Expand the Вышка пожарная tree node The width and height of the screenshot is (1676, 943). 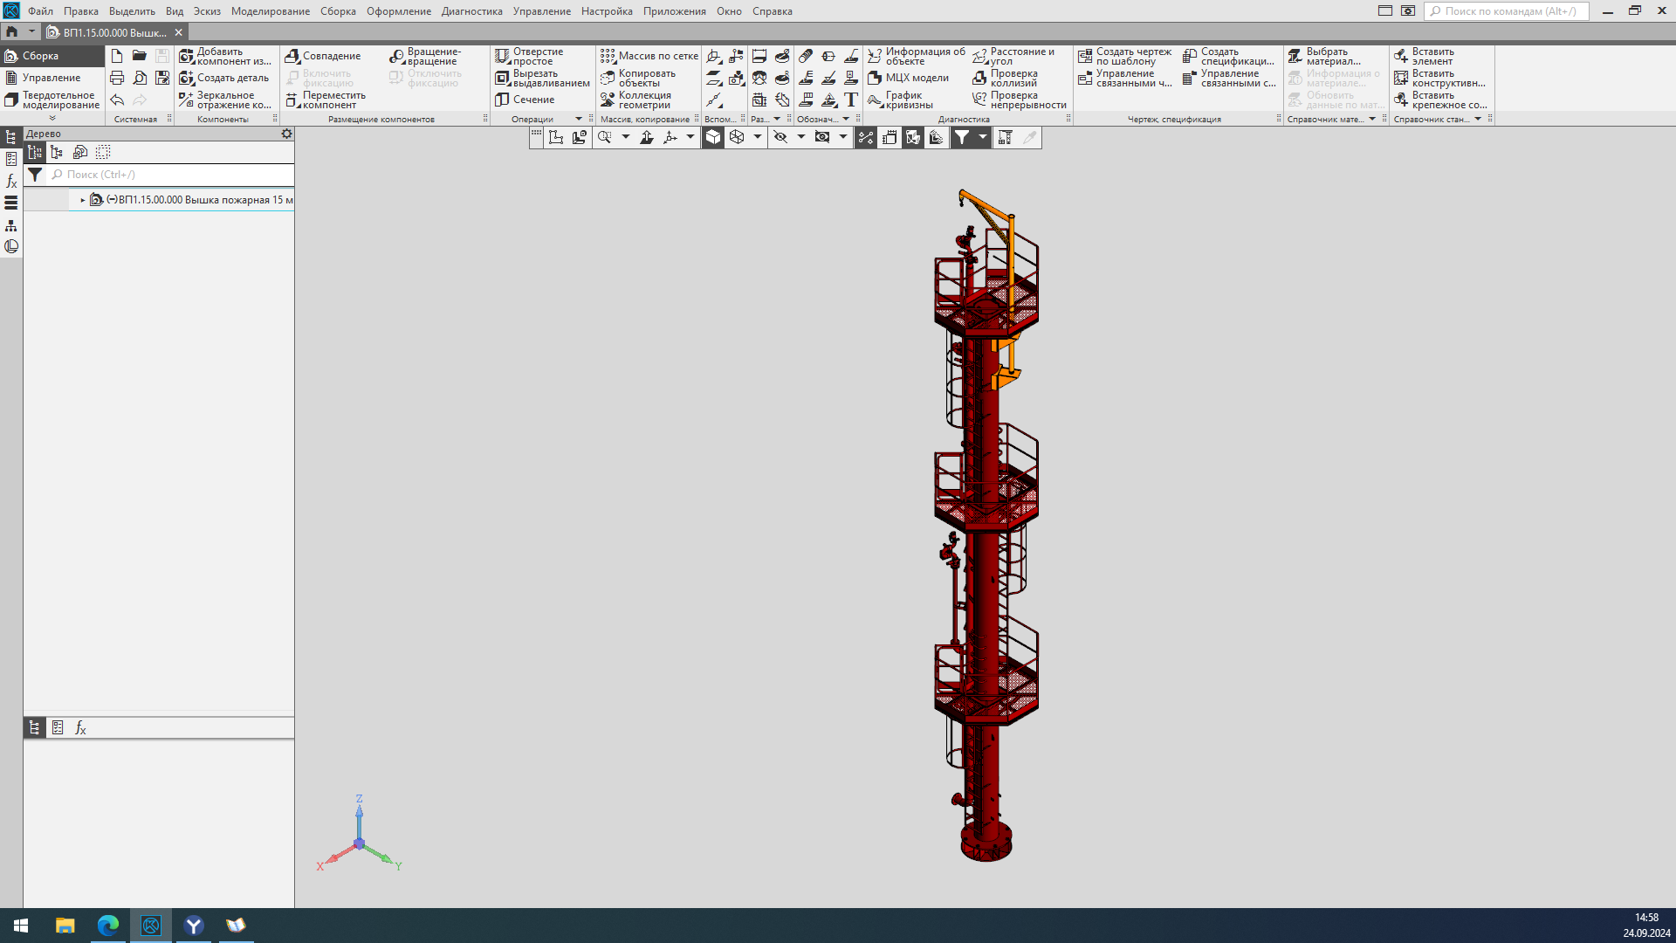(x=83, y=200)
